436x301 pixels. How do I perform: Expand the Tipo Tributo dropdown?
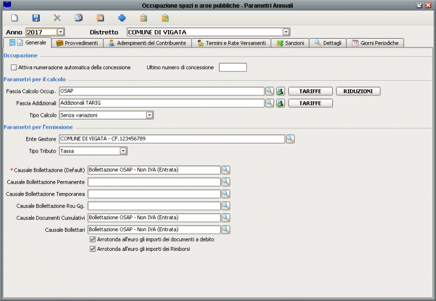pyautogui.click(x=123, y=151)
